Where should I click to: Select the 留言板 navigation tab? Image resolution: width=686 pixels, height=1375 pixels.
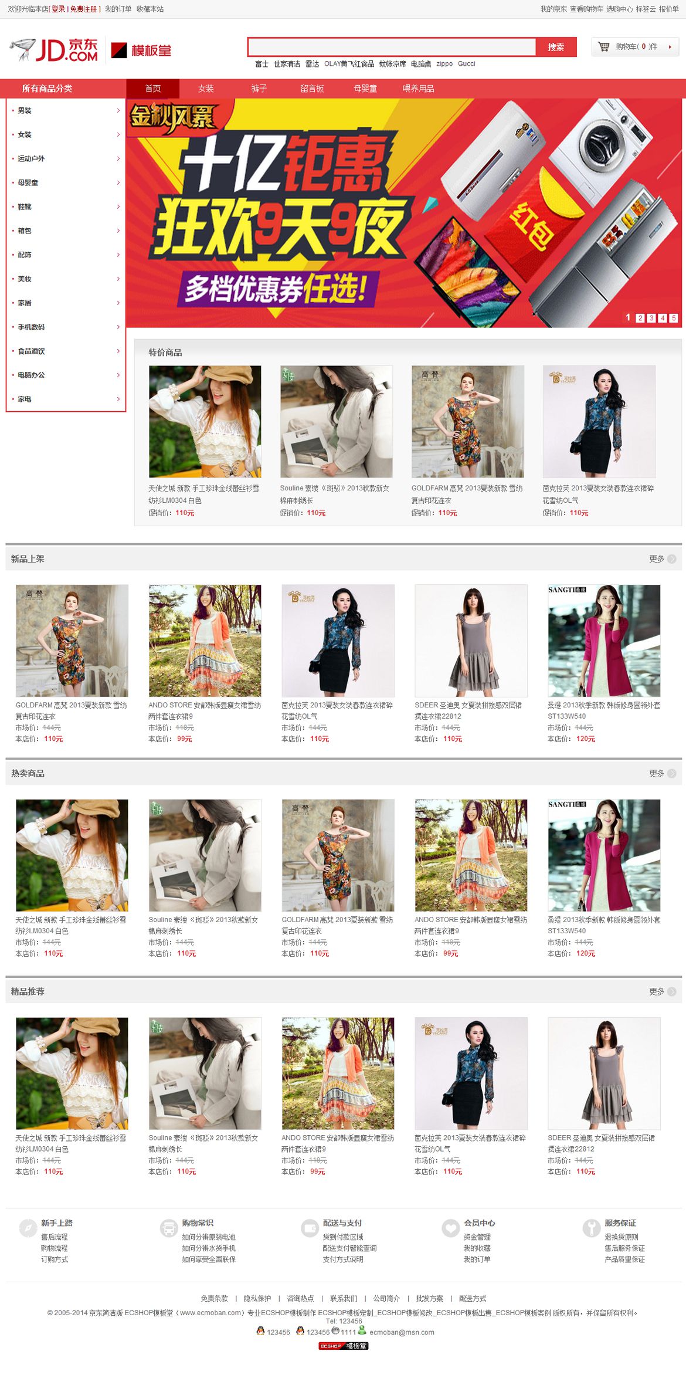[312, 89]
